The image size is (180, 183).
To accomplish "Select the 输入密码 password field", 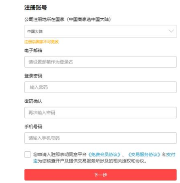I will click(x=100, y=87).
